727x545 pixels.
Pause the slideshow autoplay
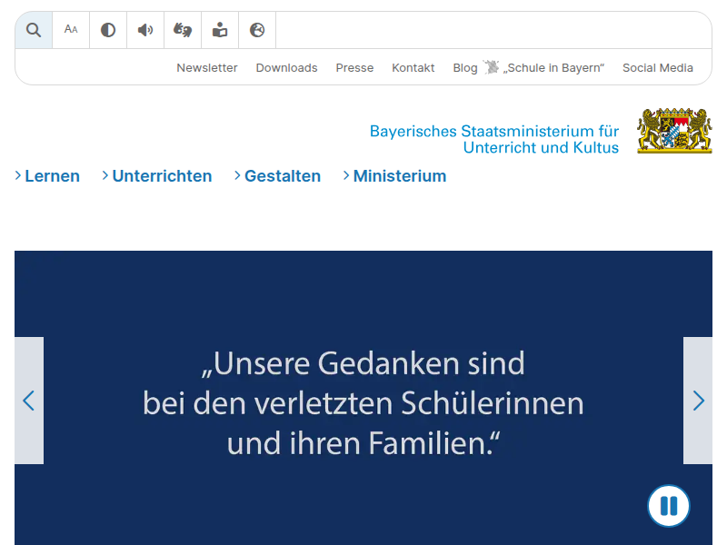point(669,506)
